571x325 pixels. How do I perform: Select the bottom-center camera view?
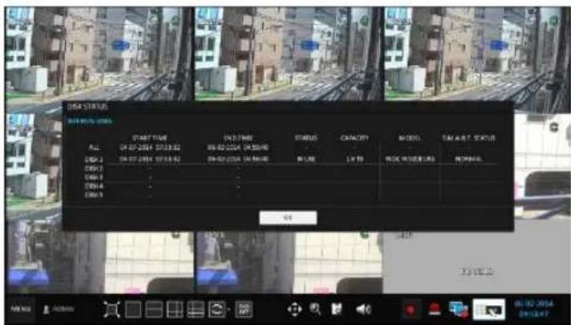coord(288,262)
